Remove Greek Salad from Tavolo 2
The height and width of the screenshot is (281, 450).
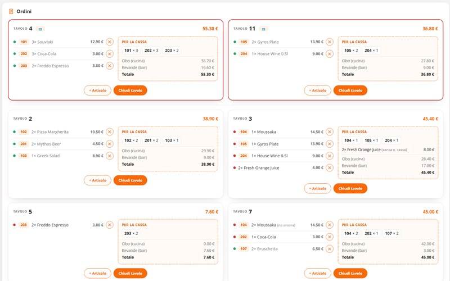[x=109, y=156]
